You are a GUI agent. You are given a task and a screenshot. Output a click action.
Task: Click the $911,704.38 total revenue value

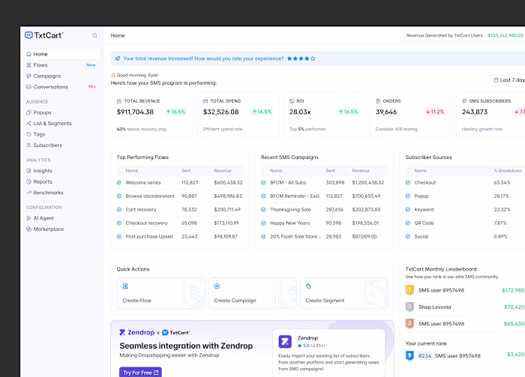[135, 112]
